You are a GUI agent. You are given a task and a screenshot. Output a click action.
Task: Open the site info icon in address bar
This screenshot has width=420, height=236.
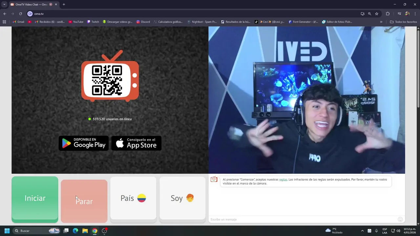point(30,14)
